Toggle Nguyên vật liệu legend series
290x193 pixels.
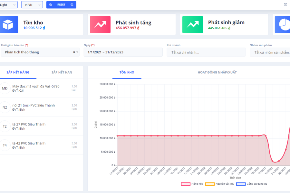[210, 184]
